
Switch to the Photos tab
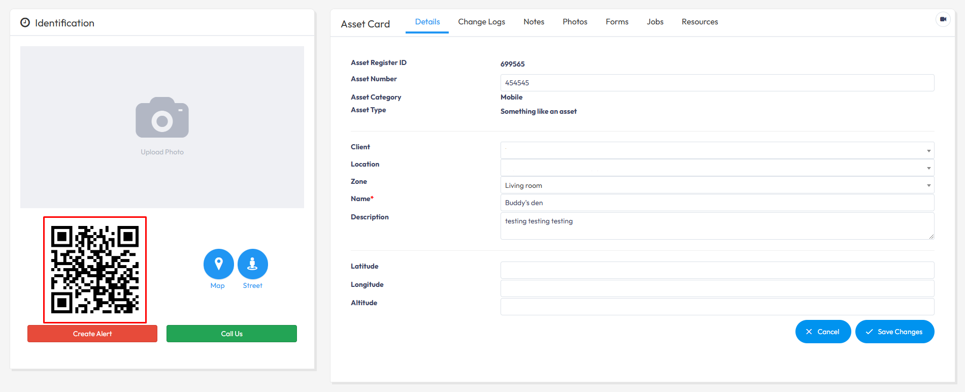point(575,22)
